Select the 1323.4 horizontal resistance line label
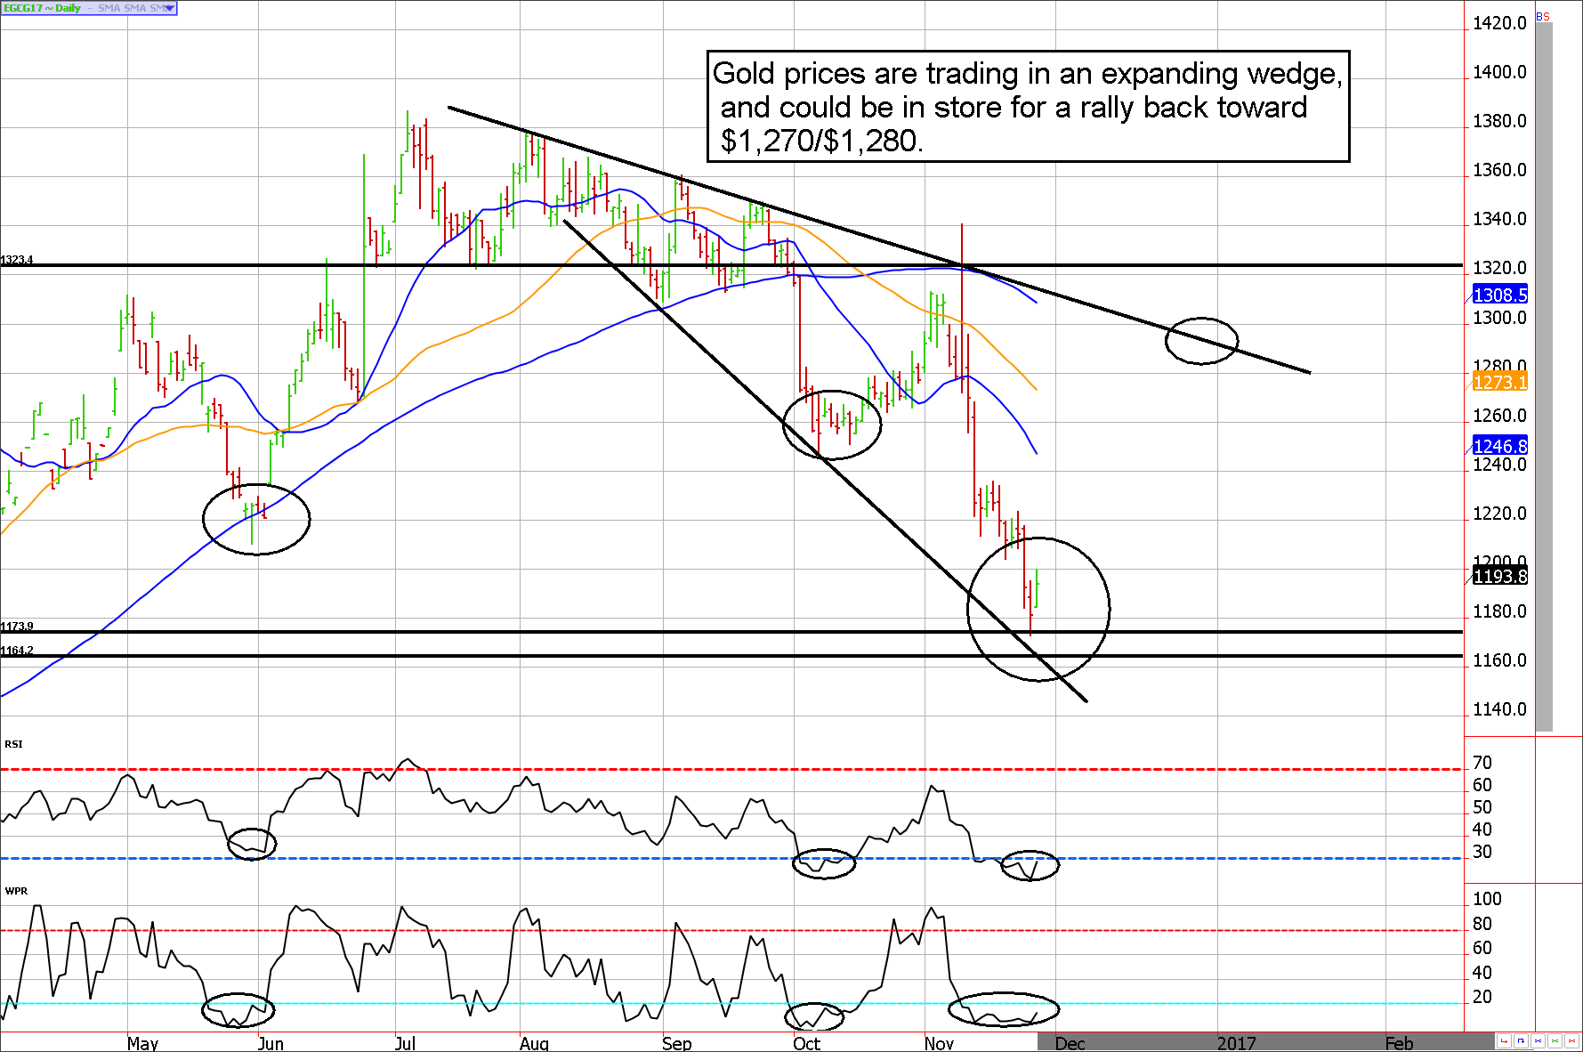Screen dimensions: 1583x1052 (17, 260)
